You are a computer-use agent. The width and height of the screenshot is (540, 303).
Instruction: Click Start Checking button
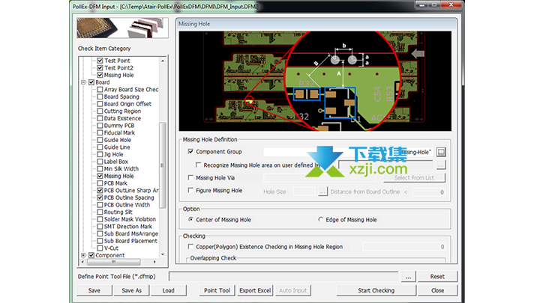[376, 290]
